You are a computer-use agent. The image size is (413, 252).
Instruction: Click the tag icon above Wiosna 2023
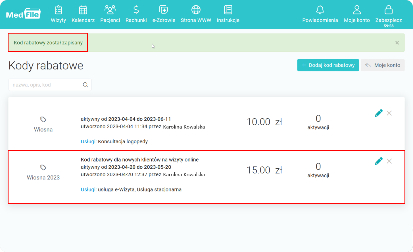tap(43, 168)
